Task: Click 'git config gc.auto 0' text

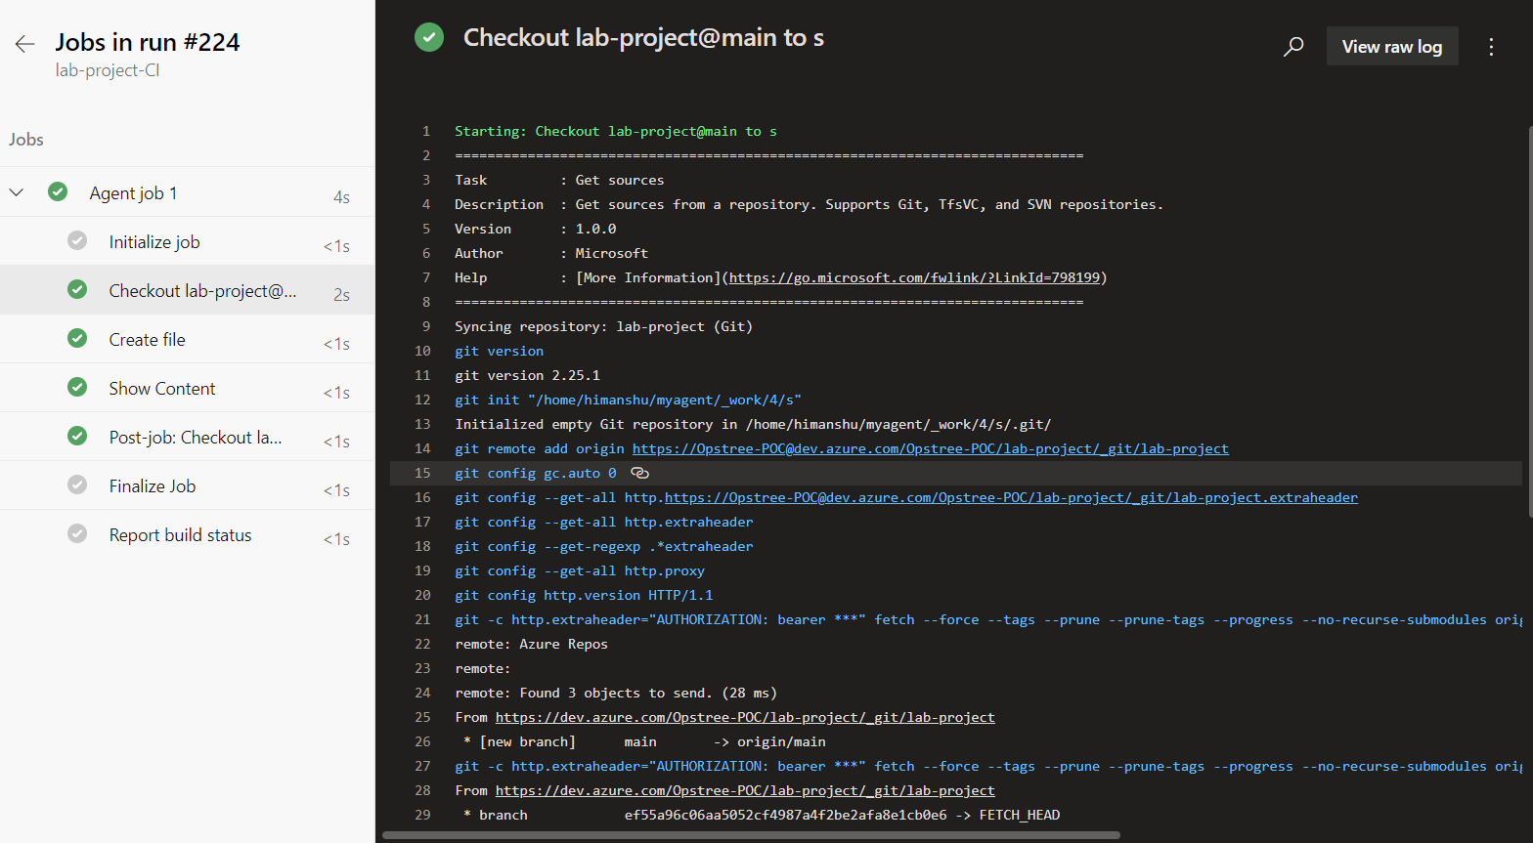Action: 535,473
